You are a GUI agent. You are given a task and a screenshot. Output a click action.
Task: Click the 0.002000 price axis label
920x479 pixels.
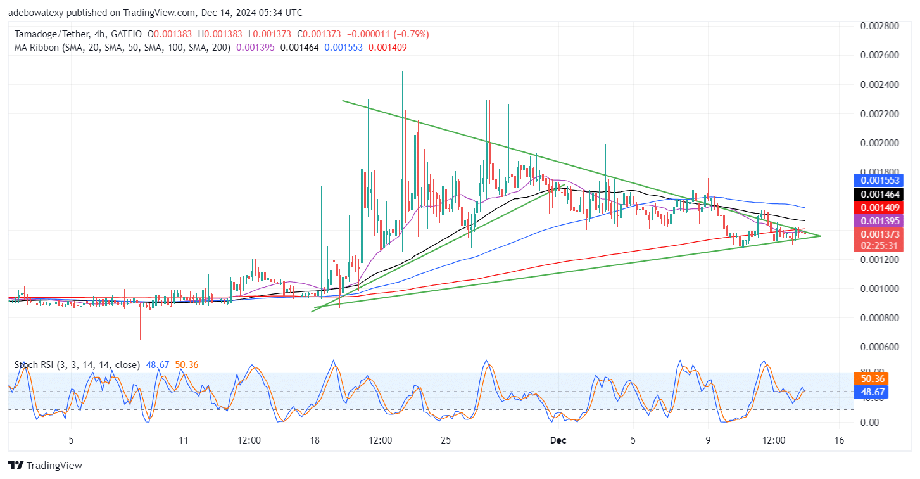tap(878, 143)
